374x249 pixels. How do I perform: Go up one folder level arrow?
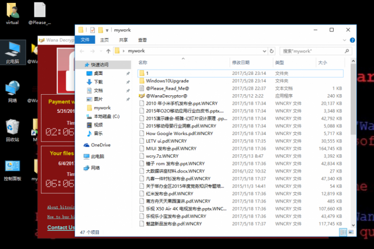[x=108, y=51]
